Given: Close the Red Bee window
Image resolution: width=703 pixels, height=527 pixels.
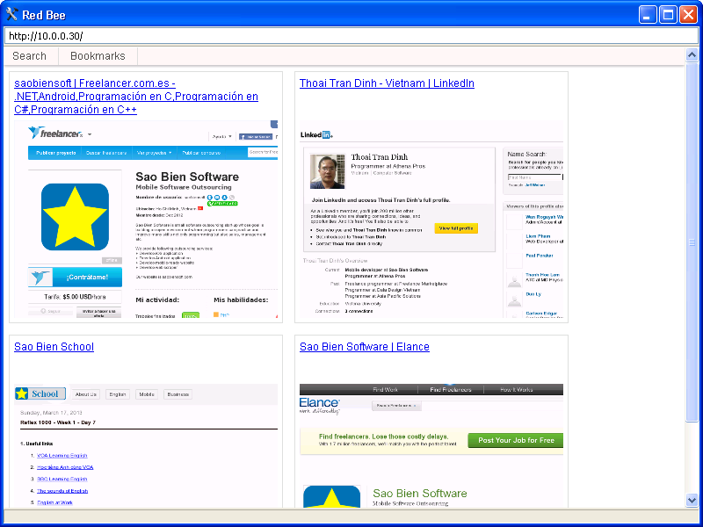Looking at the screenshot, I should click(x=688, y=15).
